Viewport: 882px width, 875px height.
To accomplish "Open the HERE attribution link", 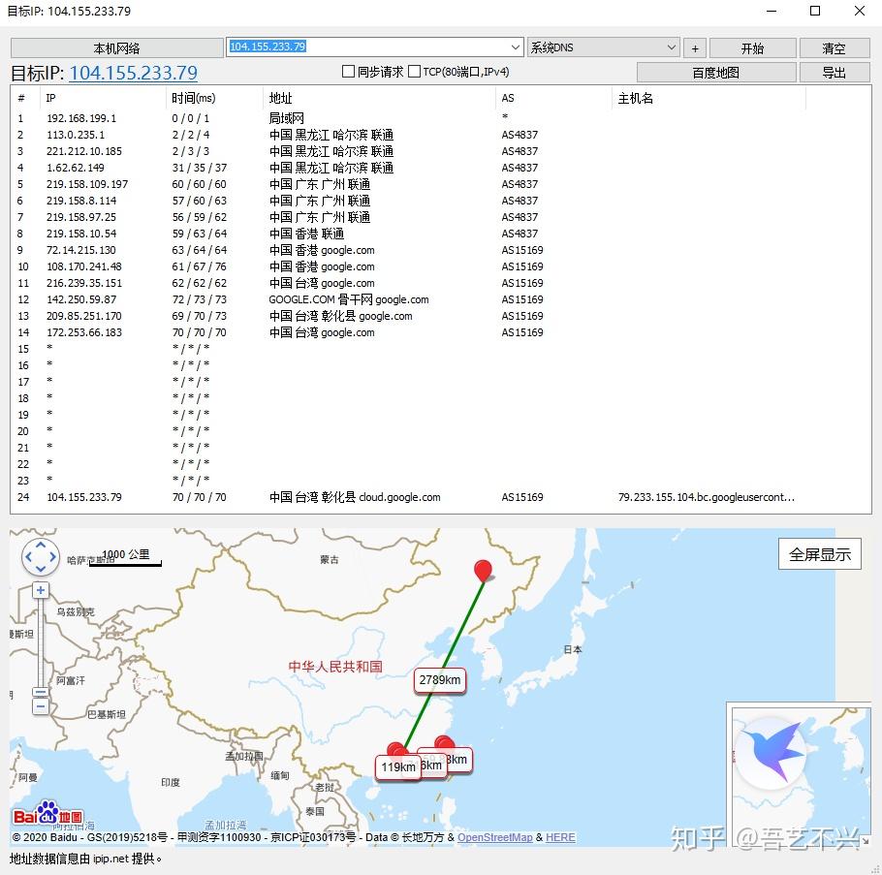I will (x=560, y=837).
